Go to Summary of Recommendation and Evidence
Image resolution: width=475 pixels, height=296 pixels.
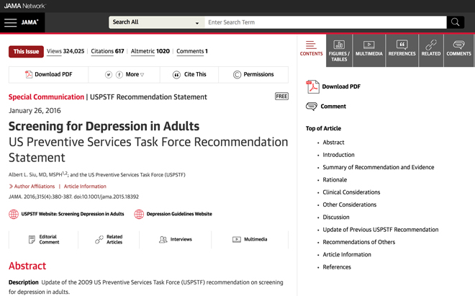tap(379, 167)
